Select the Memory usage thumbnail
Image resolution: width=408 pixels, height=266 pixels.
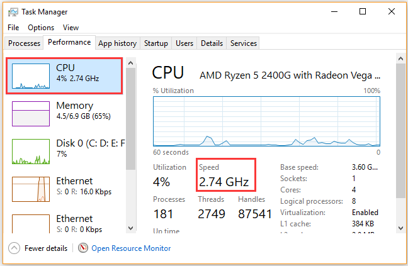pos(31,113)
